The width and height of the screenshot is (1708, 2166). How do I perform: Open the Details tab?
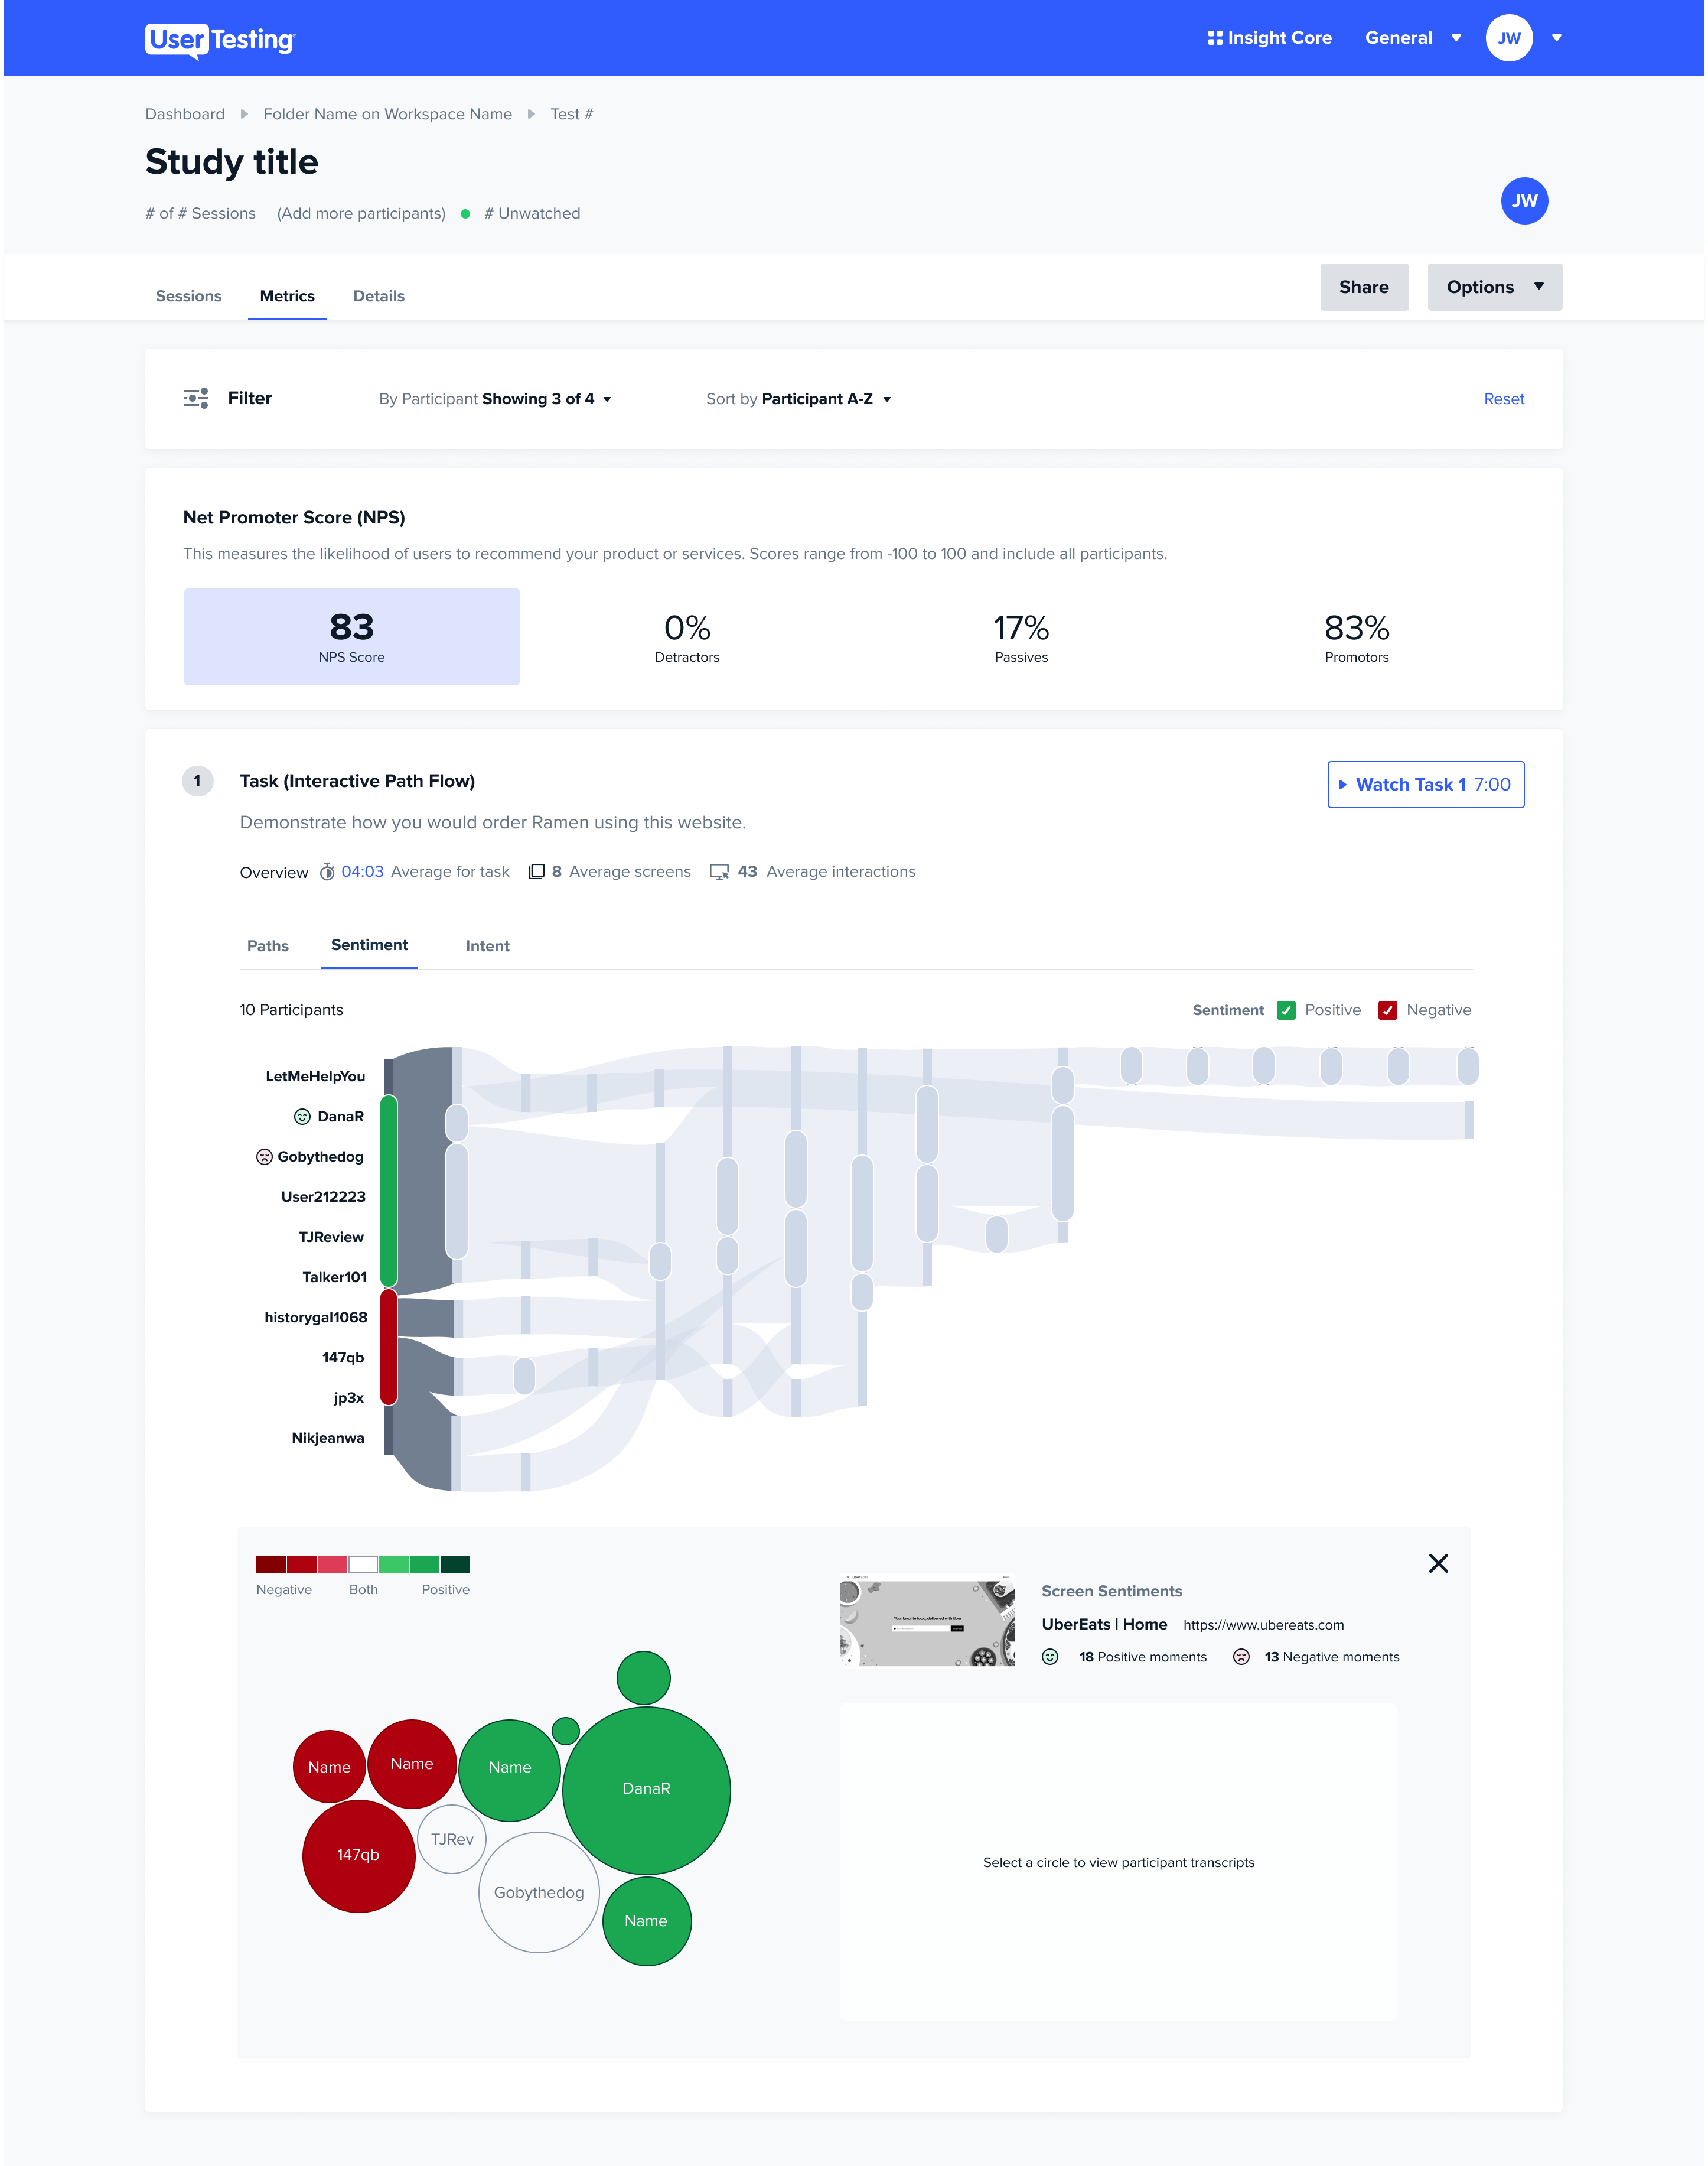[378, 296]
